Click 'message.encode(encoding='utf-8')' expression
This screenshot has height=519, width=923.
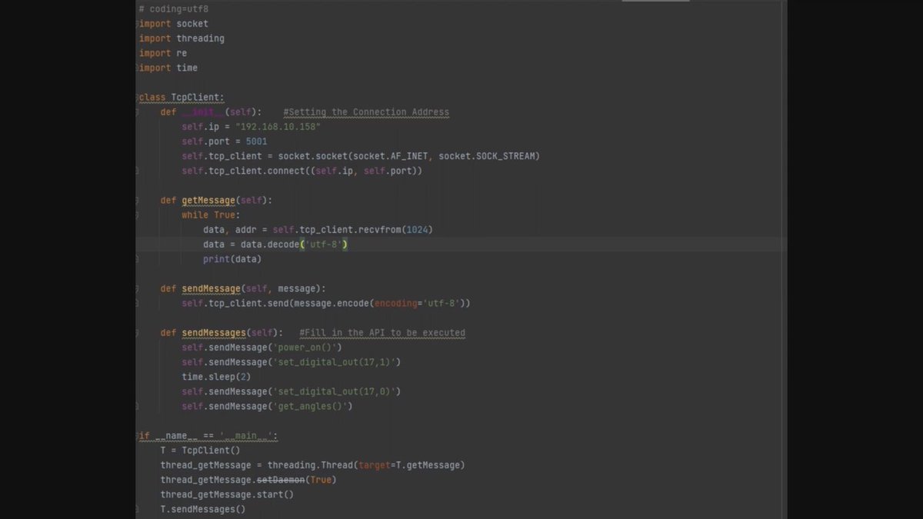point(380,304)
